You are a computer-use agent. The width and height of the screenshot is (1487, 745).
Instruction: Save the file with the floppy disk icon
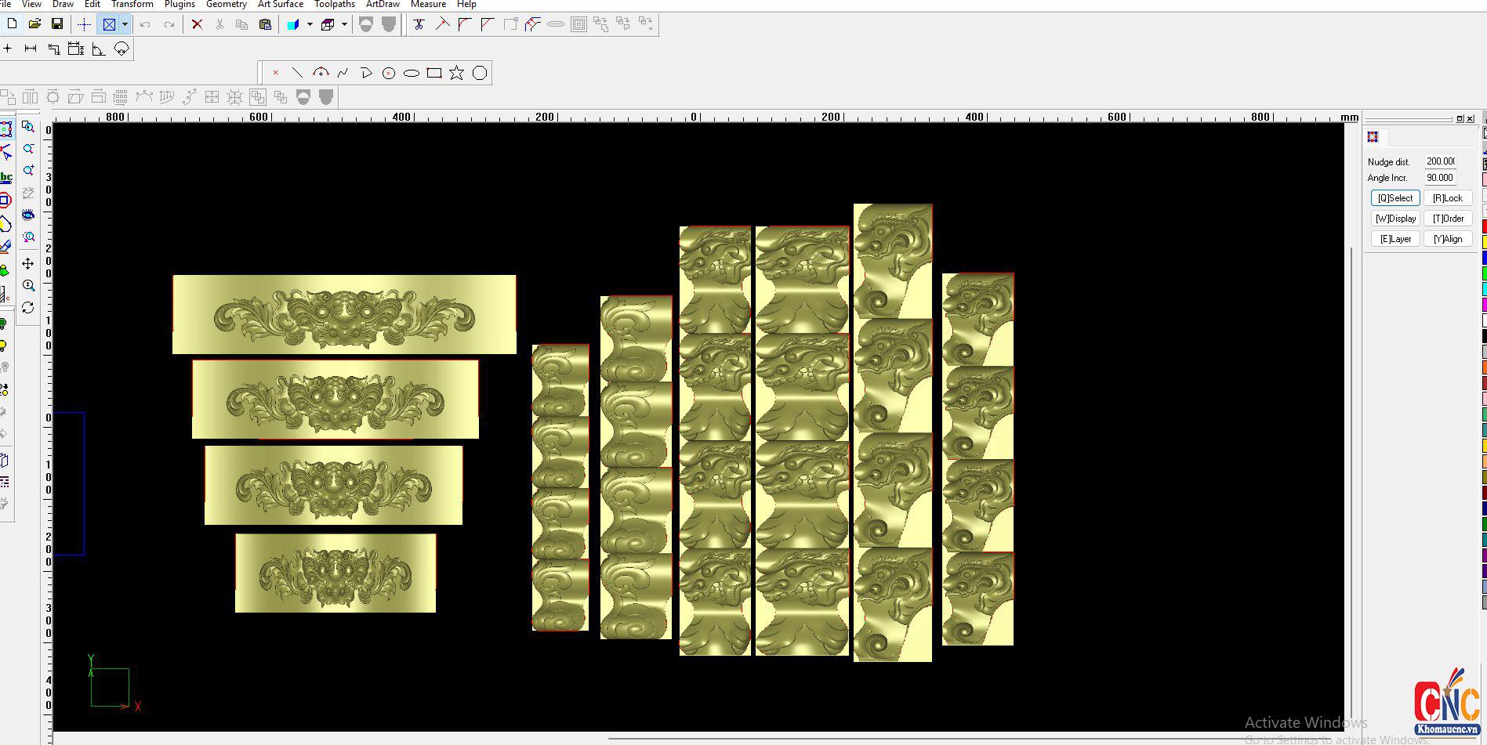coord(56,24)
